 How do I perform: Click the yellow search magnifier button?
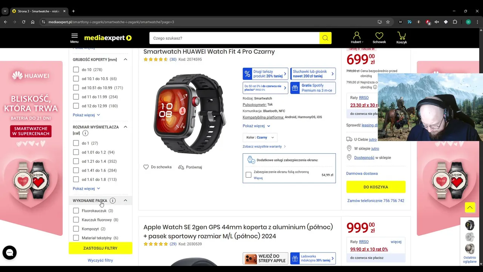tap(325, 38)
